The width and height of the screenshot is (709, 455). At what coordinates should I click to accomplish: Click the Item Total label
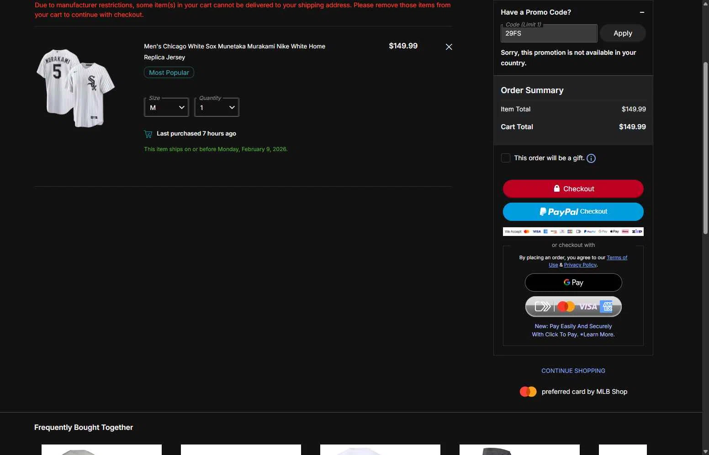[x=515, y=109]
